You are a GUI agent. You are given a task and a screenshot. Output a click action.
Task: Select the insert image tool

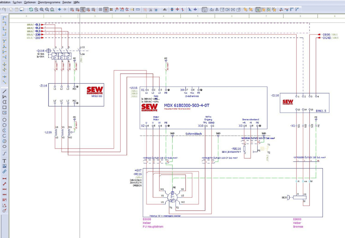pos(4,166)
